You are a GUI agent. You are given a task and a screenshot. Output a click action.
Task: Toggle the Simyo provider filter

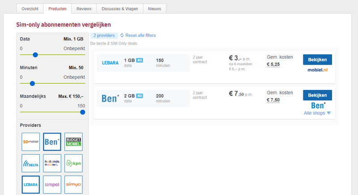click(73, 185)
